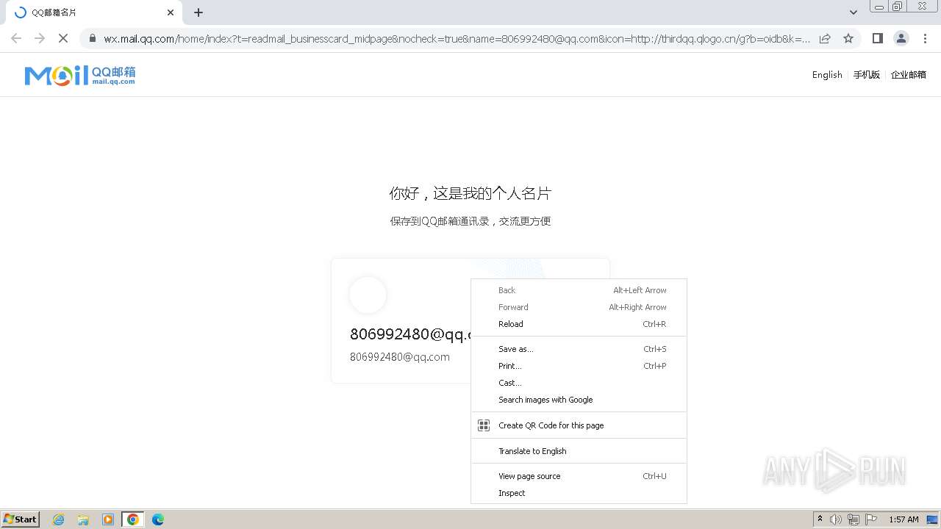Click the Chrome icon in taskbar
The width and height of the screenshot is (941, 529).
133,519
